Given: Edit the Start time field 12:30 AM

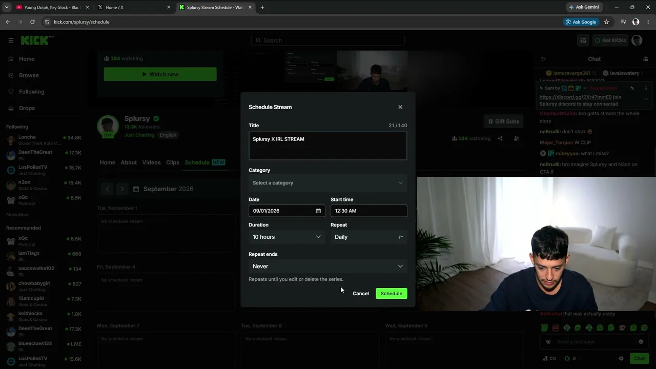Looking at the screenshot, I should tap(369, 211).
